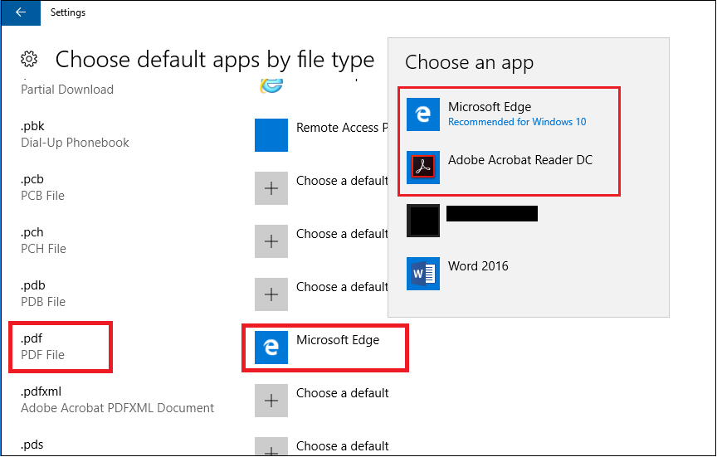Select the Word 2016 icon

point(423,273)
